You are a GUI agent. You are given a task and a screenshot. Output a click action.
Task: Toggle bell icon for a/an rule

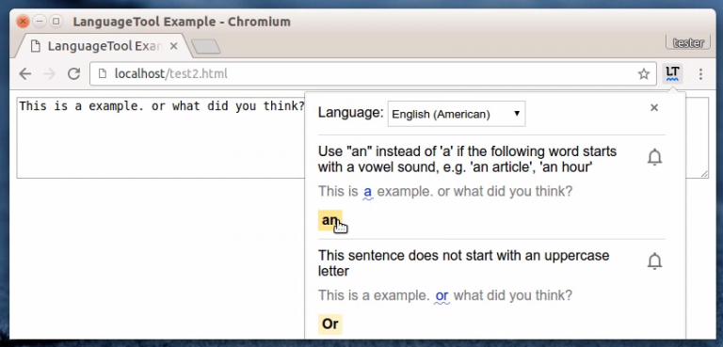pos(654,158)
